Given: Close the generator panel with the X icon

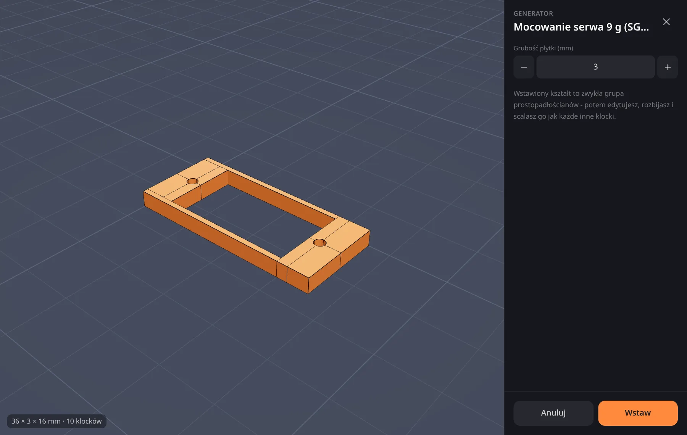Looking at the screenshot, I should click(x=666, y=22).
